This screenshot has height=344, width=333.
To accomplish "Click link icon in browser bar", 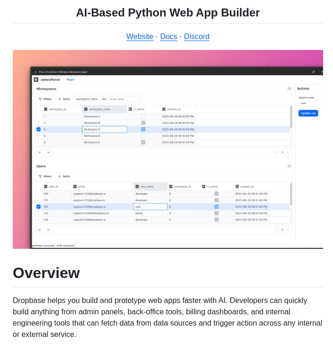I will tap(314, 72).
